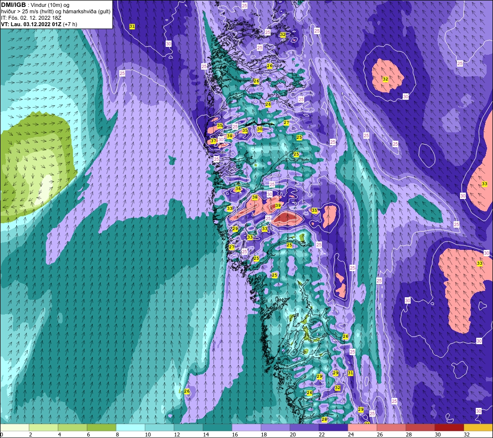Click the scale tick label 24

pos(351,435)
